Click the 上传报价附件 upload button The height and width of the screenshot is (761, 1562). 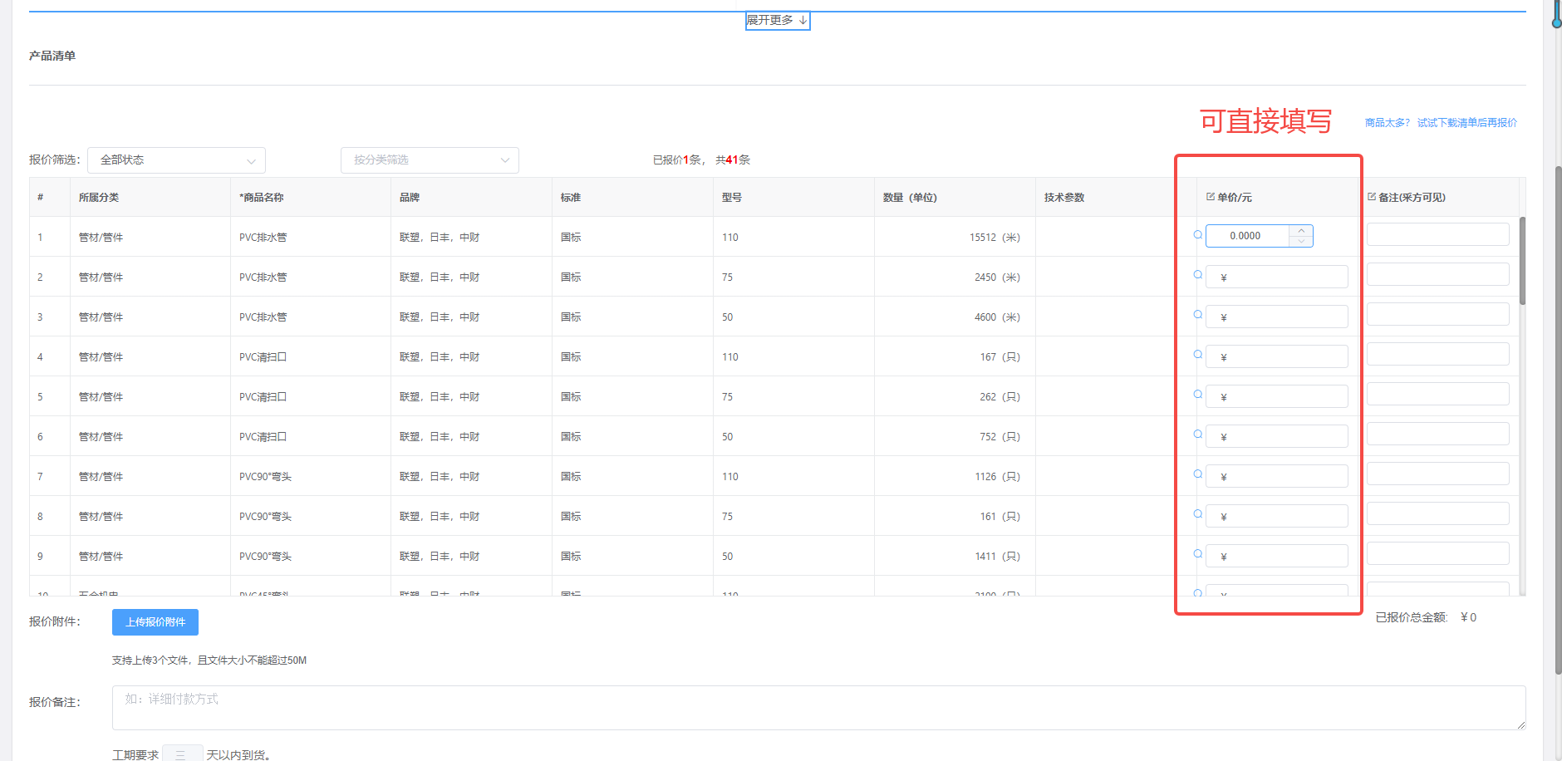click(x=155, y=622)
